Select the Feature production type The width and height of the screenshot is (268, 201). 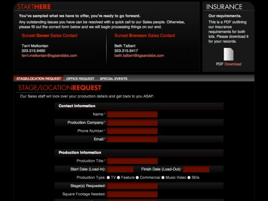click(x=119, y=177)
